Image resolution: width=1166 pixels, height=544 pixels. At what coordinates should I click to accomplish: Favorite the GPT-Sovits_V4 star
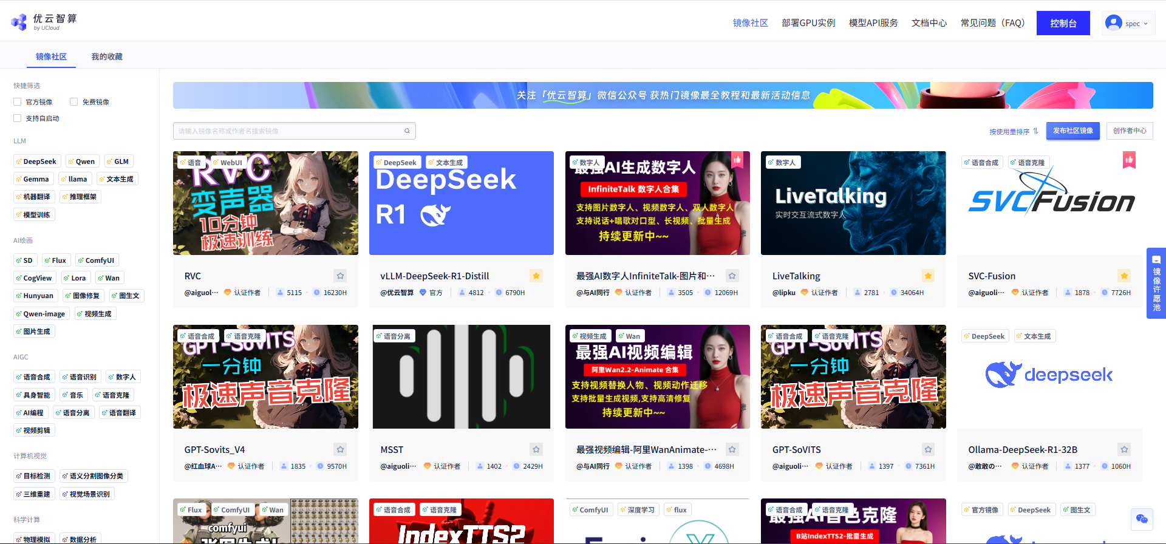340,449
